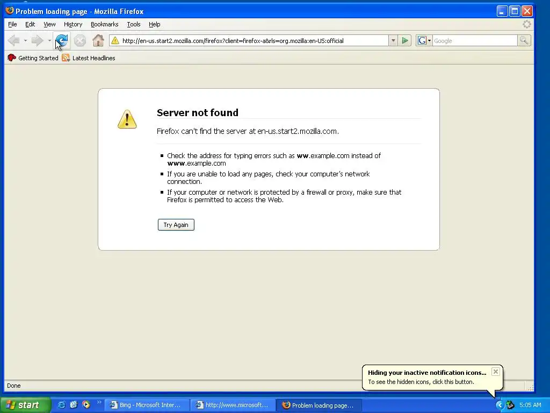550x413 pixels.
Task: Launch Windows Media Player from Quick Launch
Action: click(x=86, y=405)
